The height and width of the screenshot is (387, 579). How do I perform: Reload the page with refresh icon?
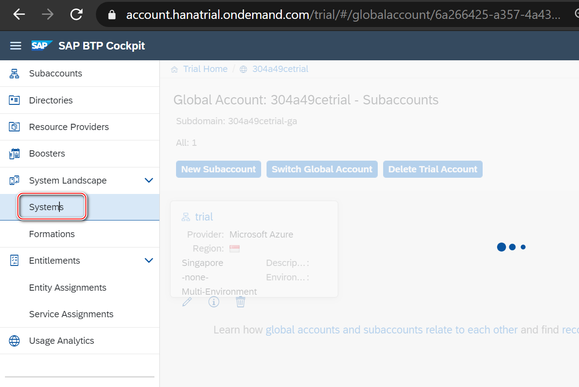coord(77,14)
